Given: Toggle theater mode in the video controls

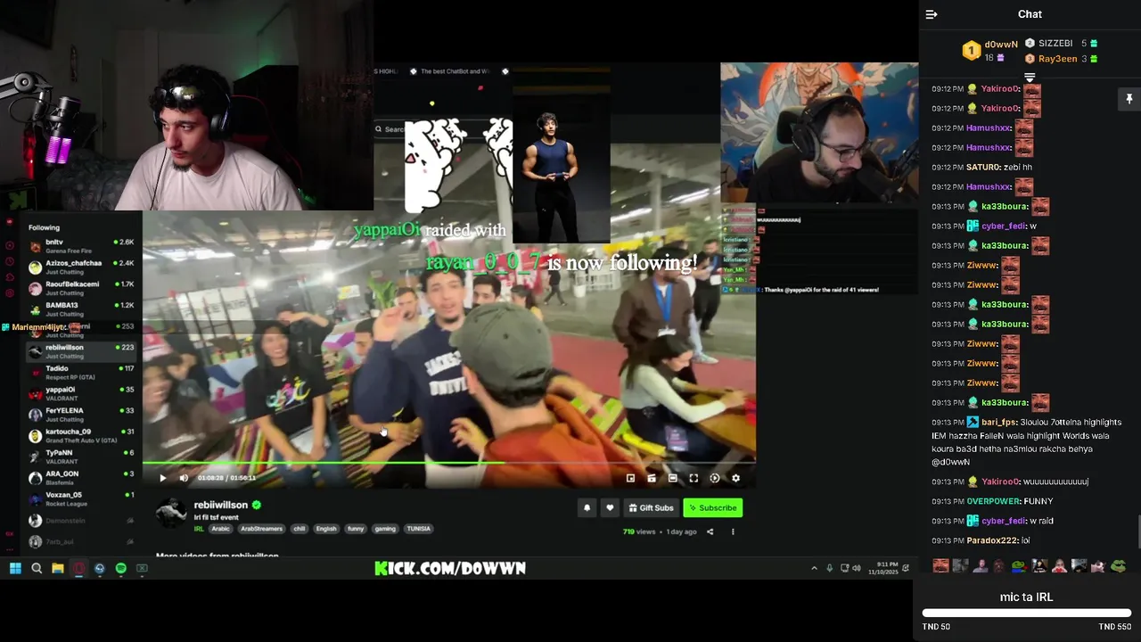Looking at the screenshot, I should [673, 478].
